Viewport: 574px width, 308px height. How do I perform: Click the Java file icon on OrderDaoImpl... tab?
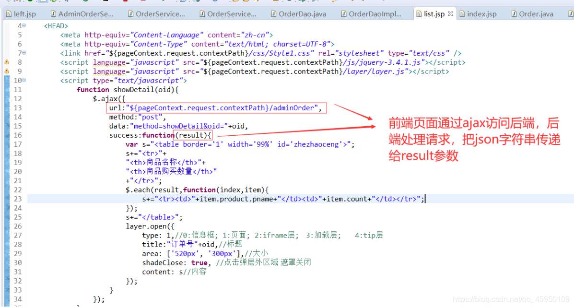344,14
